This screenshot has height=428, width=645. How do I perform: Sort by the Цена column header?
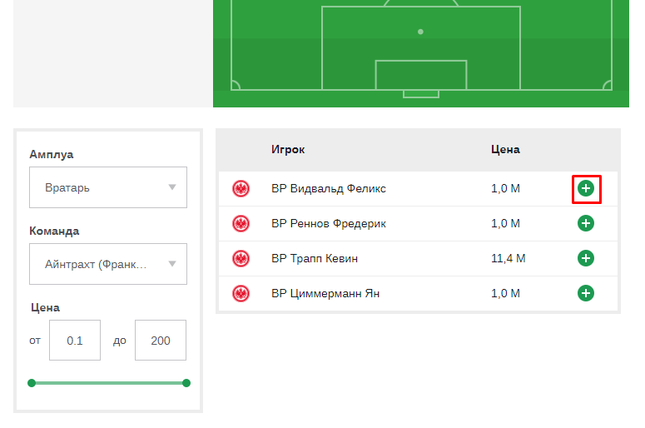tap(505, 149)
